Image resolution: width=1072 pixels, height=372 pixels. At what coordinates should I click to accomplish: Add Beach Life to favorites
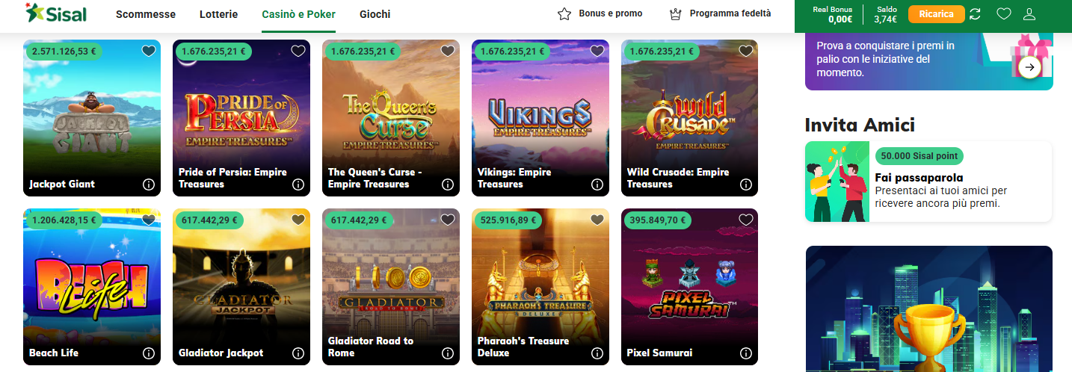tap(148, 220)
